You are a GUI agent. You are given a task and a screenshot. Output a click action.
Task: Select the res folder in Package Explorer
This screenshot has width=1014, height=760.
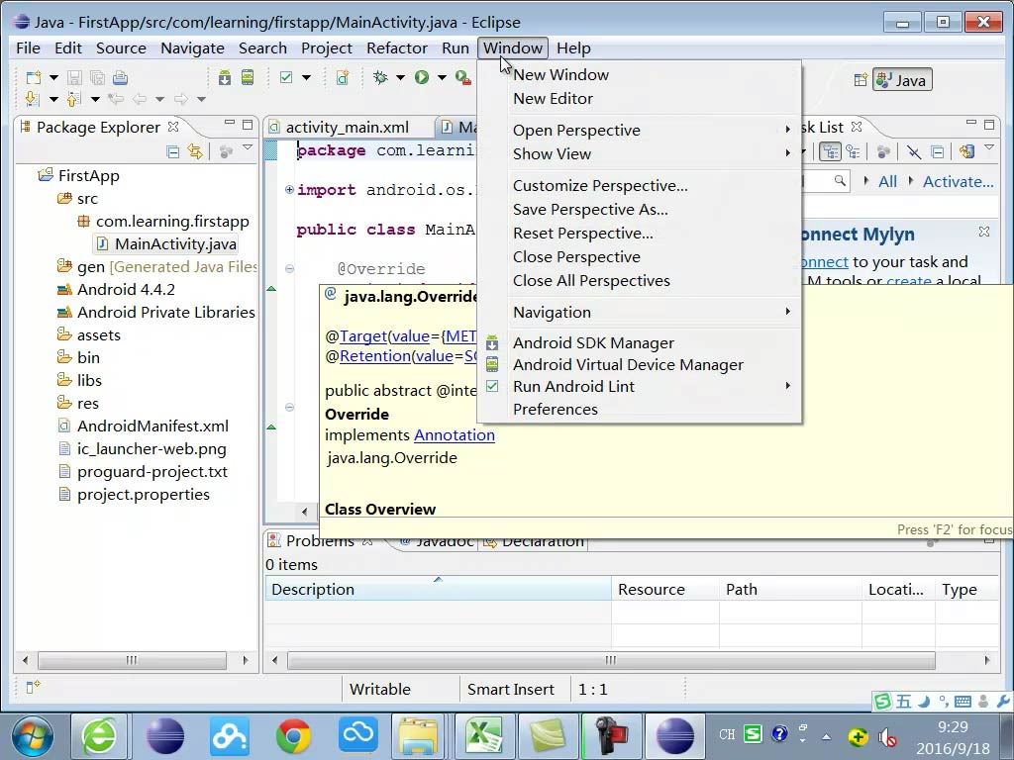coord(88,404)
